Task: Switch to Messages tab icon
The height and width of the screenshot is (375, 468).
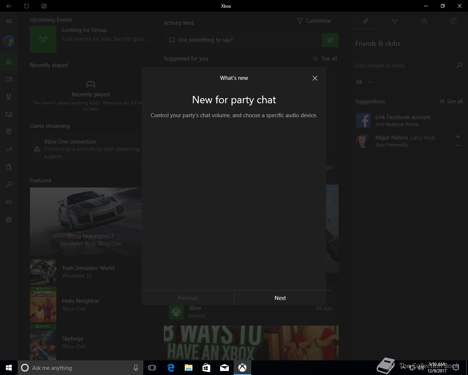Action: coord(424,21)
